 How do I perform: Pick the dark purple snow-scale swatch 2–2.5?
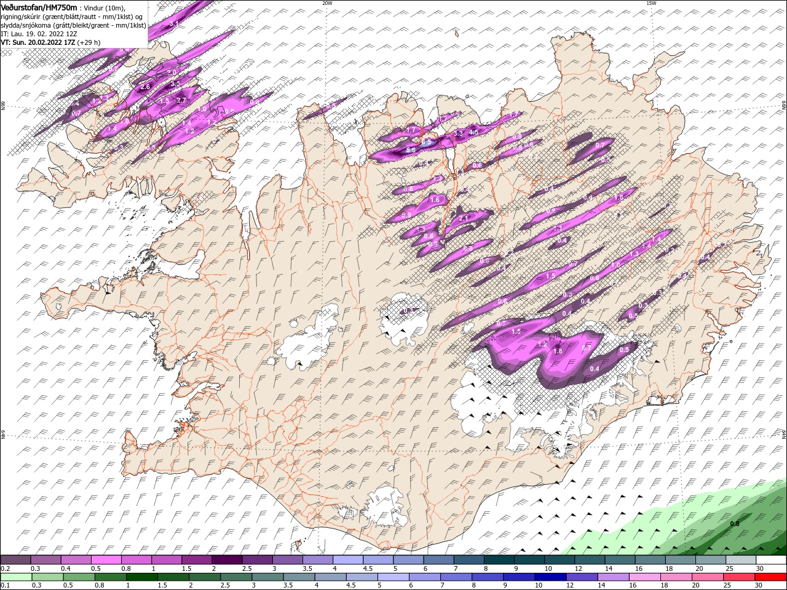pyautogui.click(x=227, y=560)
